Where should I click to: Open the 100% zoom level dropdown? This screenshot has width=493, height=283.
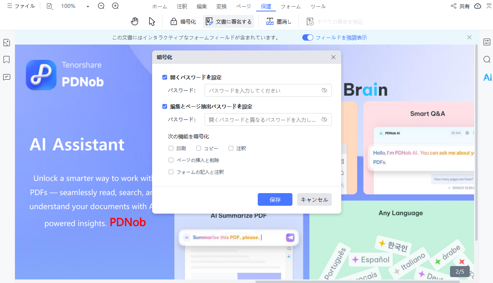pyautogui.click(x=88, y=6)
